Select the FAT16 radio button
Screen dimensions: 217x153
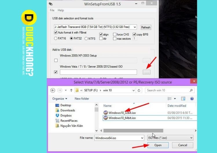56,38
